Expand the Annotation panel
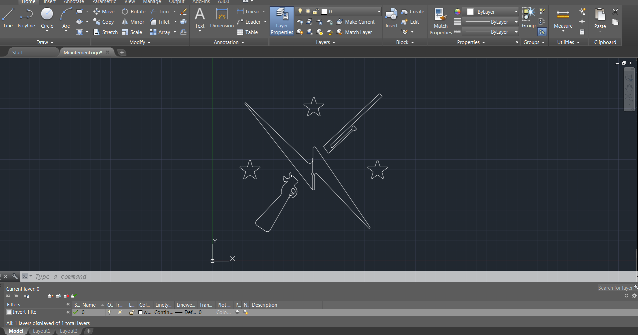 pos(229,42)
